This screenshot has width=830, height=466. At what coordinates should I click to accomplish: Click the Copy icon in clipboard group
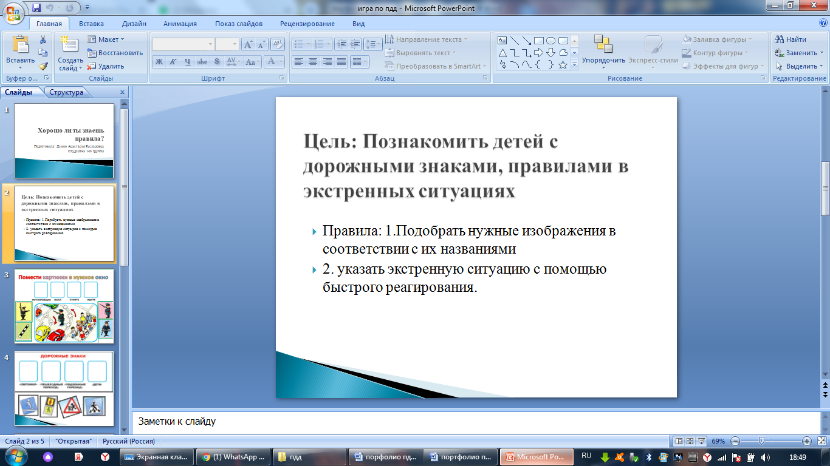[x=43, y=53]
